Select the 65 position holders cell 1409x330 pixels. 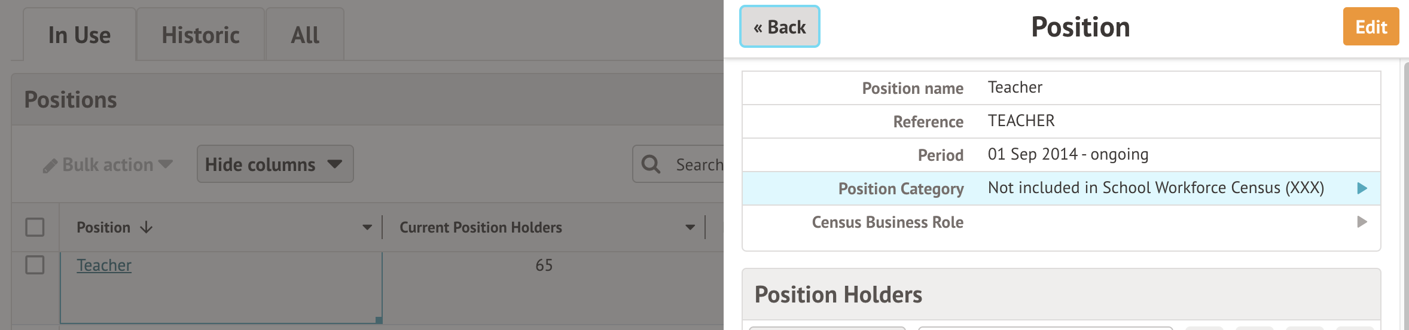point(544,265)
